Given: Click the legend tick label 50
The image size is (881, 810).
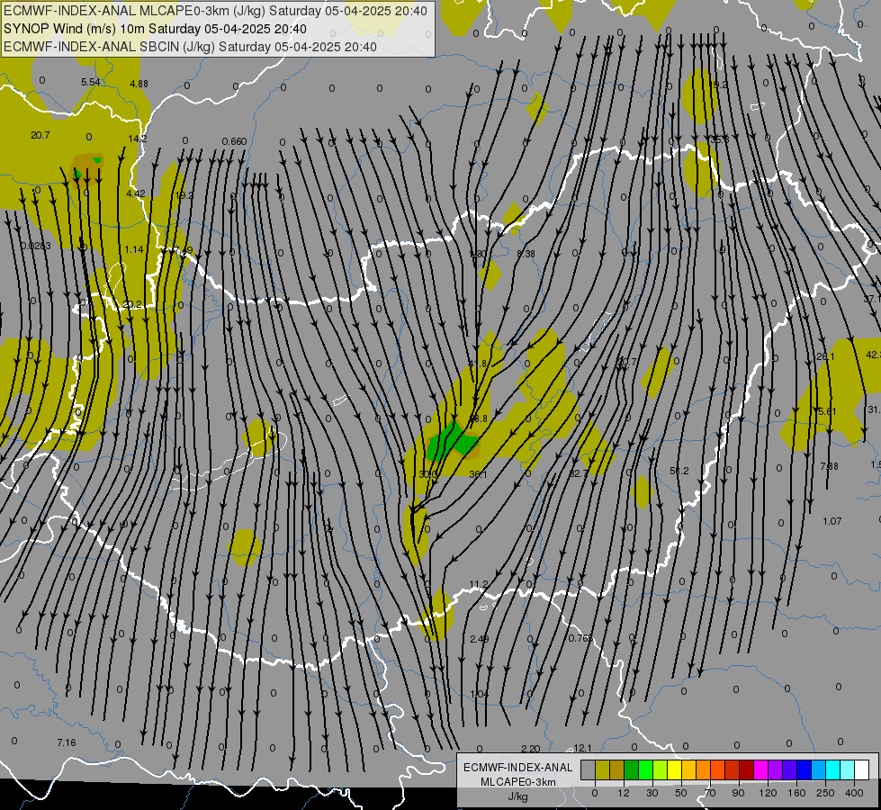Looking at the screenshot, I should 681,793.
